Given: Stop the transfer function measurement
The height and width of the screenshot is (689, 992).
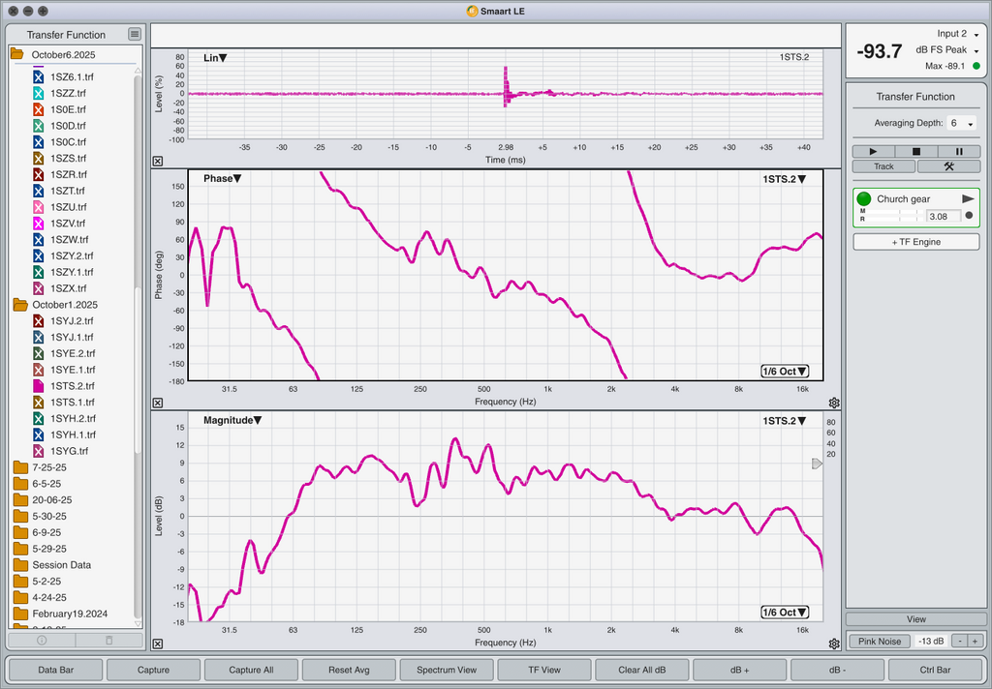Looking at the screenshot, I should (x=916, y=152).
